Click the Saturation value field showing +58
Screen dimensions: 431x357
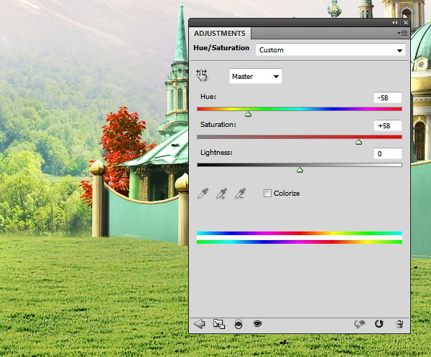(x=388, y=125)
